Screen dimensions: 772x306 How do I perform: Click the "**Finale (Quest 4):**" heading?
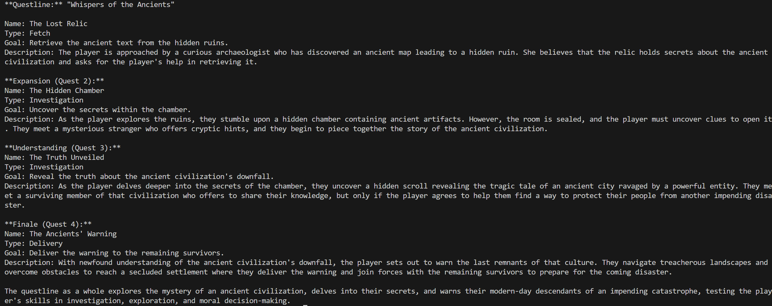click(48, 224)
